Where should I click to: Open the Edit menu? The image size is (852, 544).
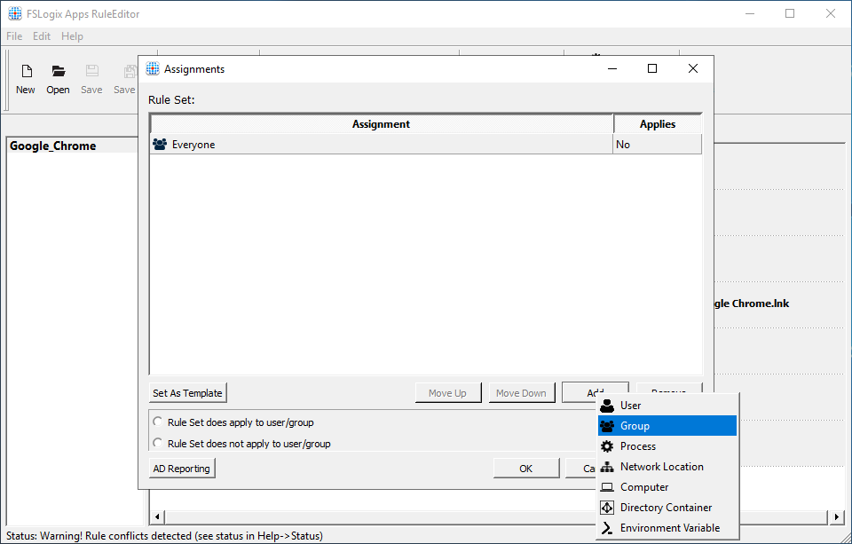coord(41,35)
